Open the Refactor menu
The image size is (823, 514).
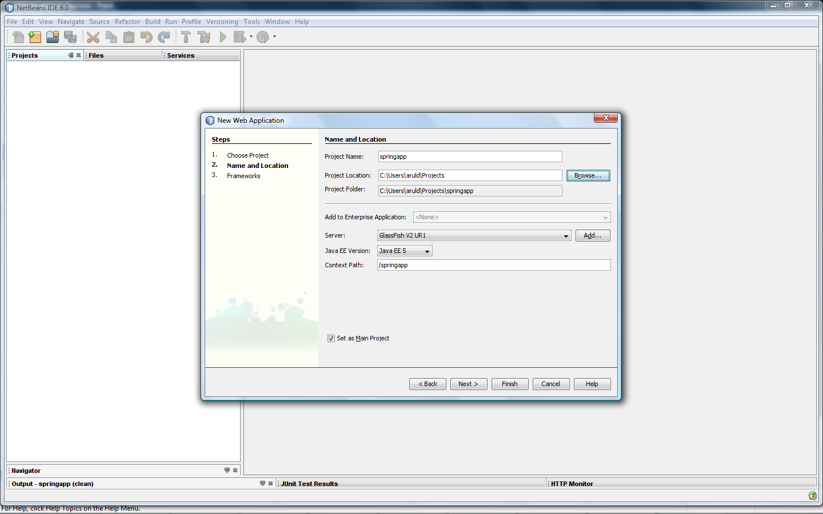127,22
